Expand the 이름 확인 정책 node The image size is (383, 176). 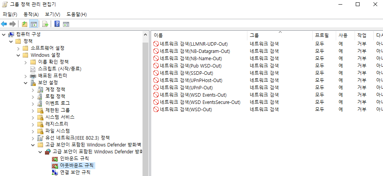(26, 62)
